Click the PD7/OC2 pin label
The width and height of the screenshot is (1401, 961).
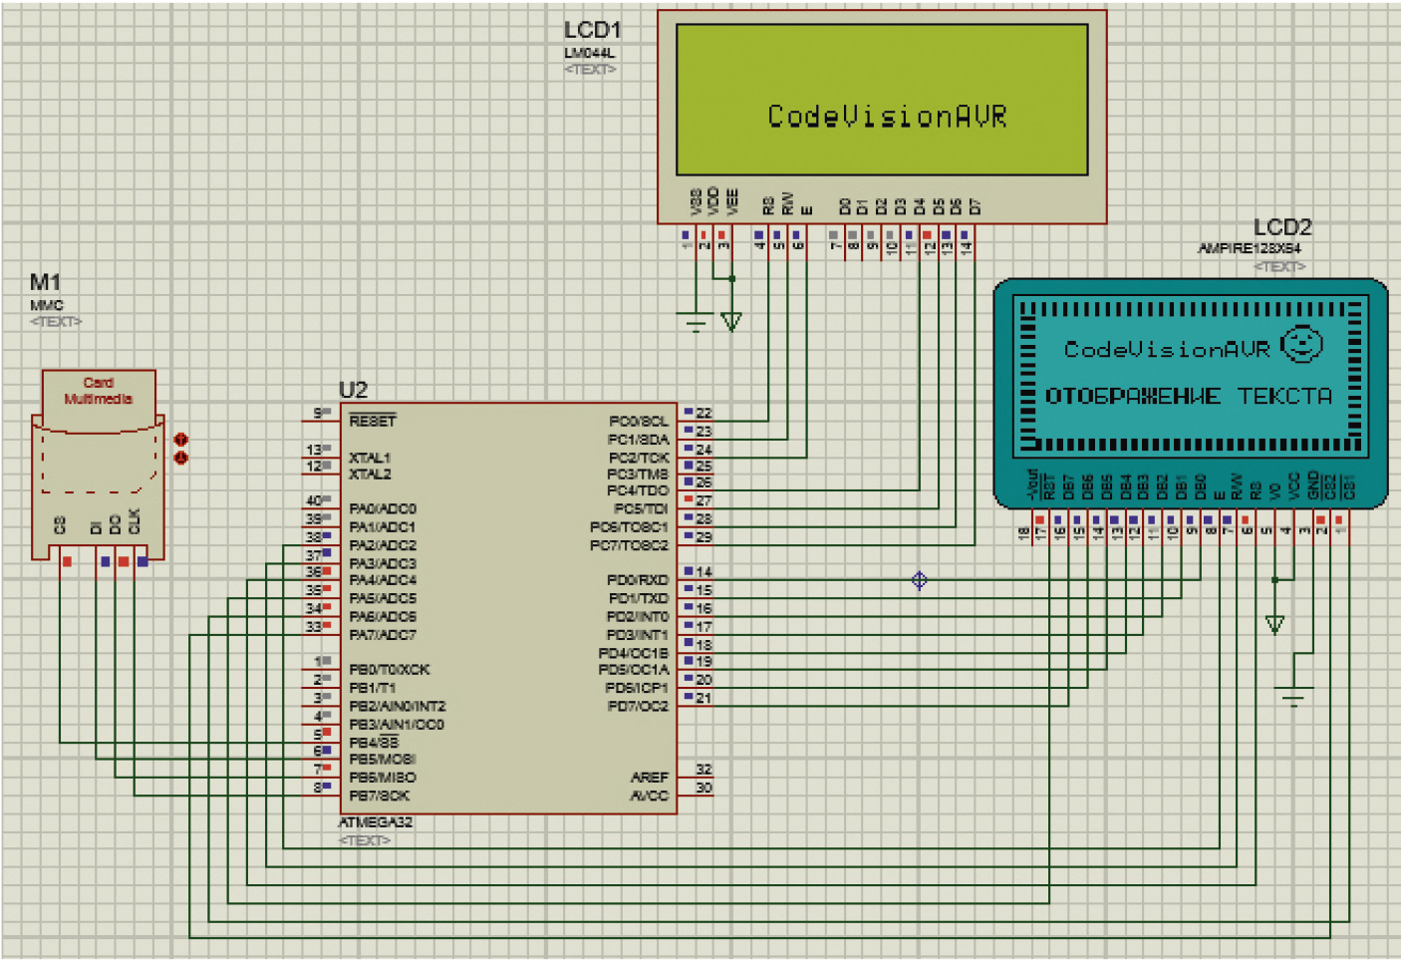[638, 707]
